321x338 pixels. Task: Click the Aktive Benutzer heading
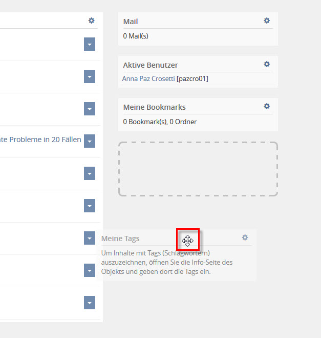(x=151, y=65)
